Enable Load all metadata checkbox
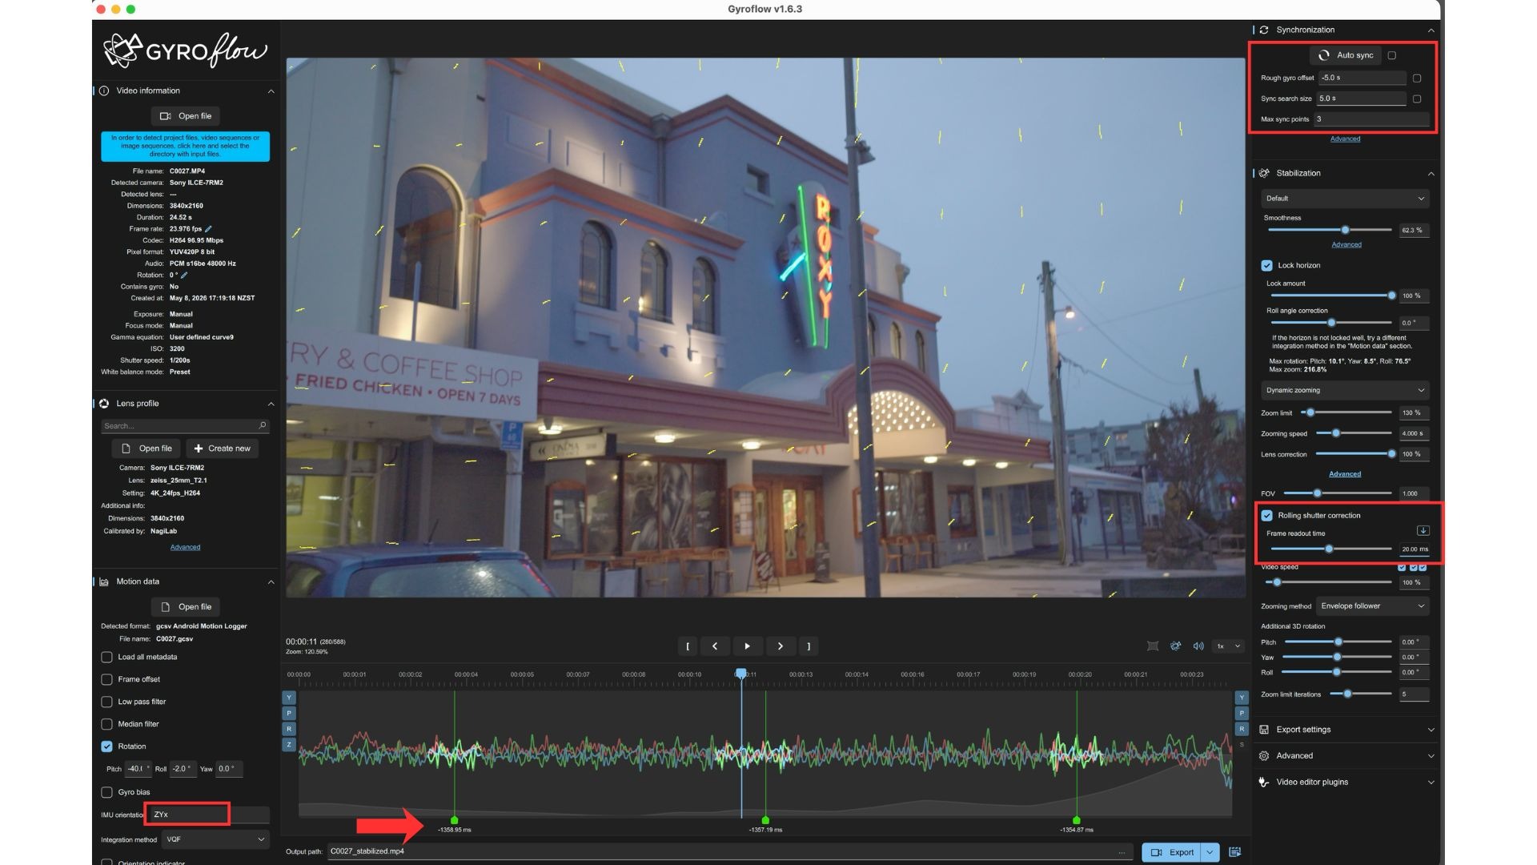1537x865 pixels. 106,657
